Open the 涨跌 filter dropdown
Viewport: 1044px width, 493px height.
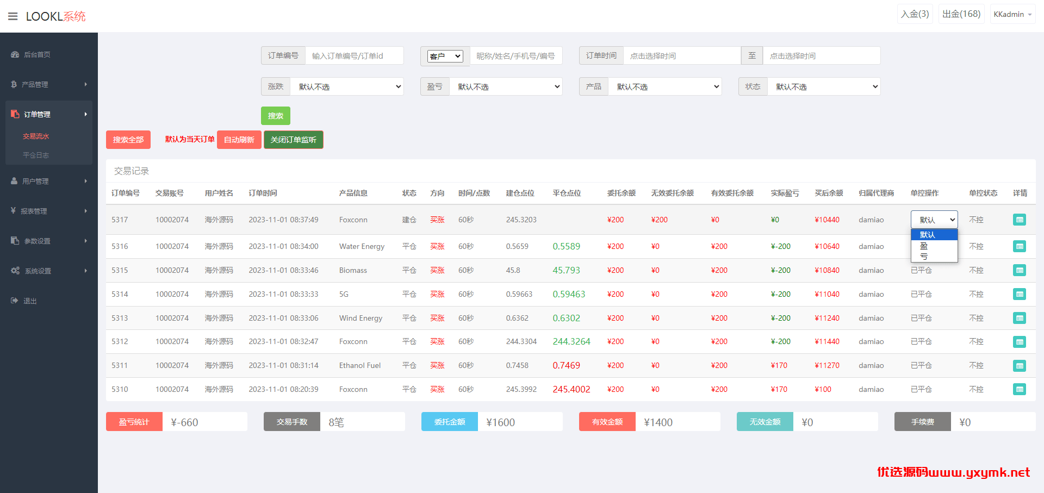coord(347,86)
